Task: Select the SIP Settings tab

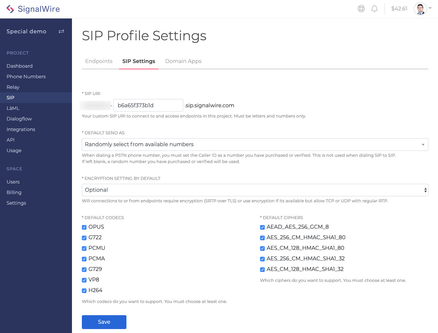Action: [139, 61]
